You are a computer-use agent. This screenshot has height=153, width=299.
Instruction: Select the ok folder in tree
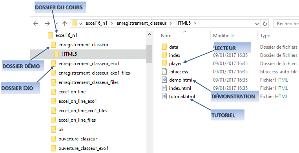(61, 129)
